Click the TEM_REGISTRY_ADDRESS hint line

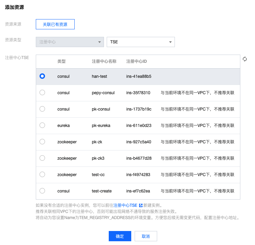(x=137, y=218)
